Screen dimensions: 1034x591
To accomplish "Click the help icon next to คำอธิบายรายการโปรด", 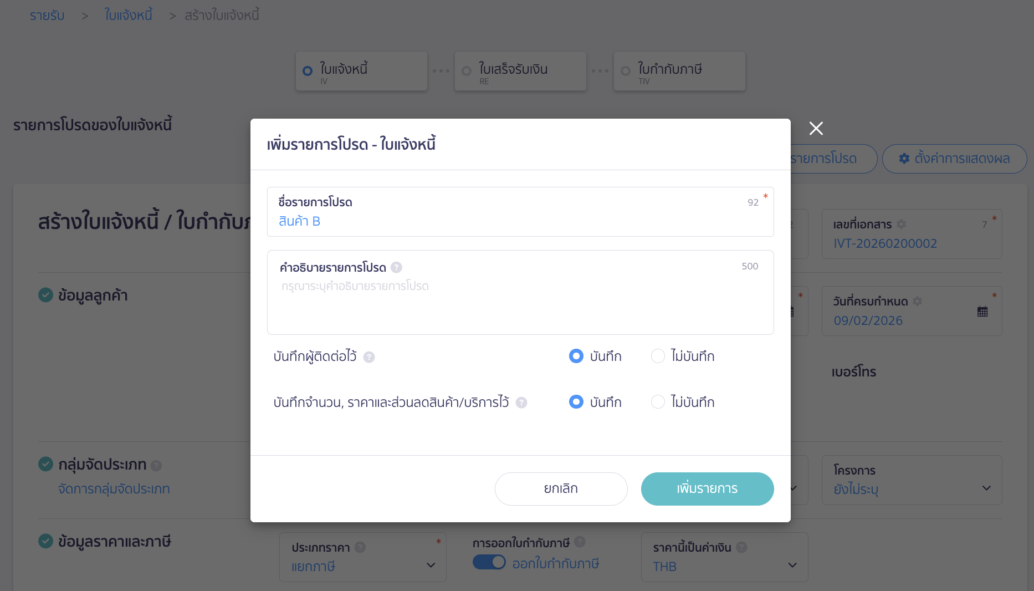I will (x=397, y=267).
